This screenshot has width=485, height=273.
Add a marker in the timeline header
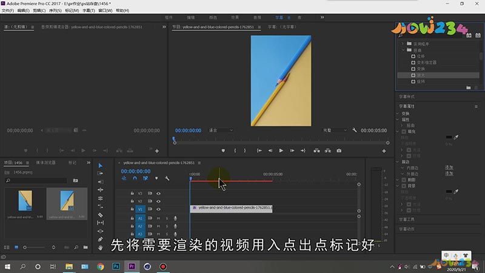[x=156, y=178]
